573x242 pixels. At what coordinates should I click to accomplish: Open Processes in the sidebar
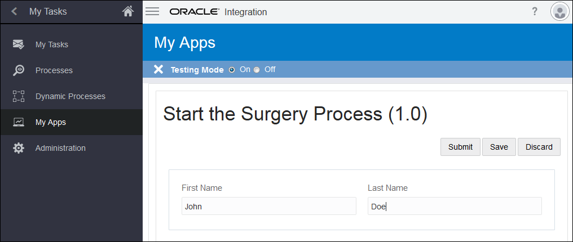click(x=54, y=70)
